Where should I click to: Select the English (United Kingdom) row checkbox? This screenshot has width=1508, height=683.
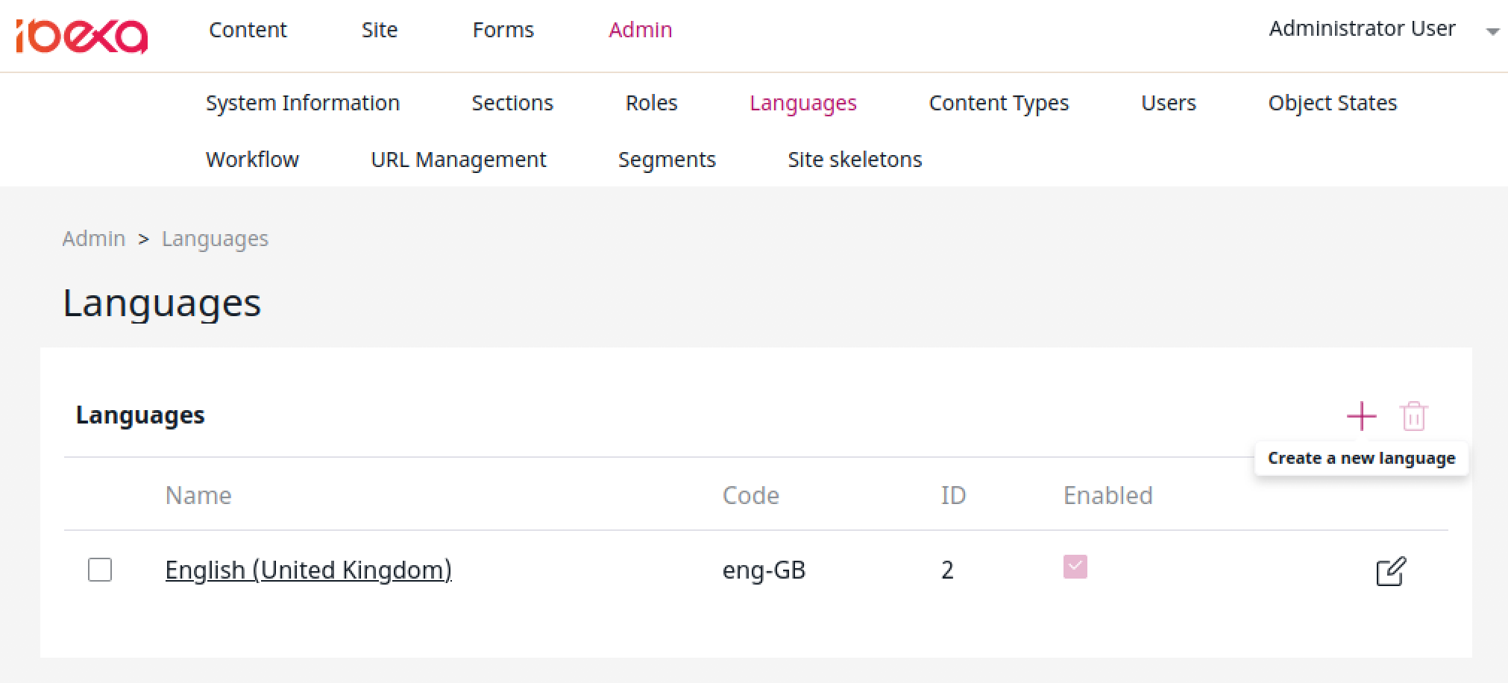click(100, 570)
